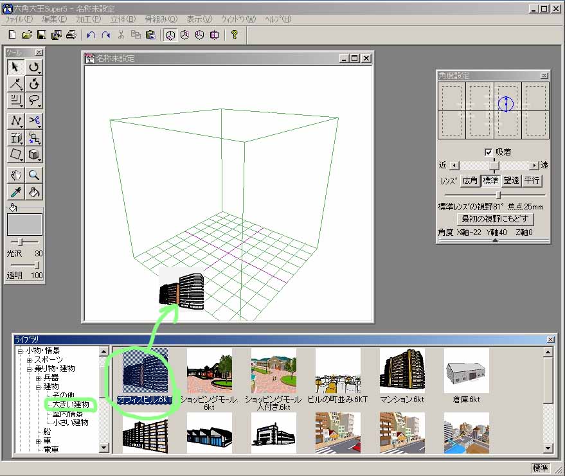Expand the 兵器 tree node
Screen dimensions: 565x476
[x=38, y=378]
